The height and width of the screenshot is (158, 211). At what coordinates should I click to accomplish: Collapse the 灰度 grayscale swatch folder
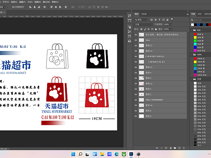point(192,79)
